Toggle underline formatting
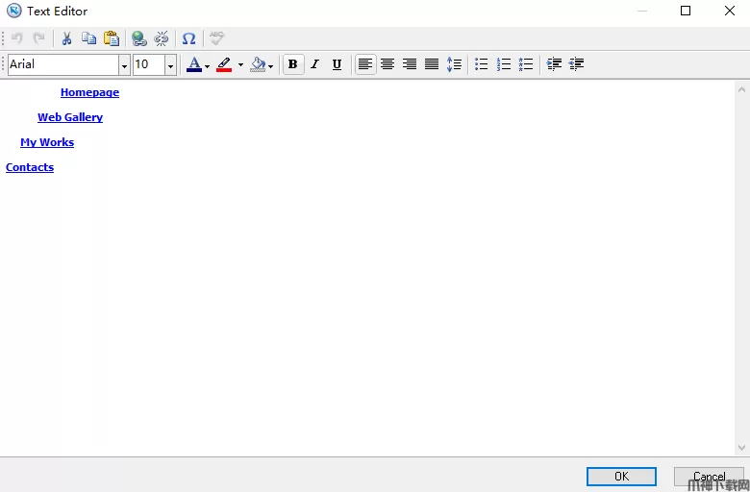This screenshot has width=750, height=492. click(337, 64)
